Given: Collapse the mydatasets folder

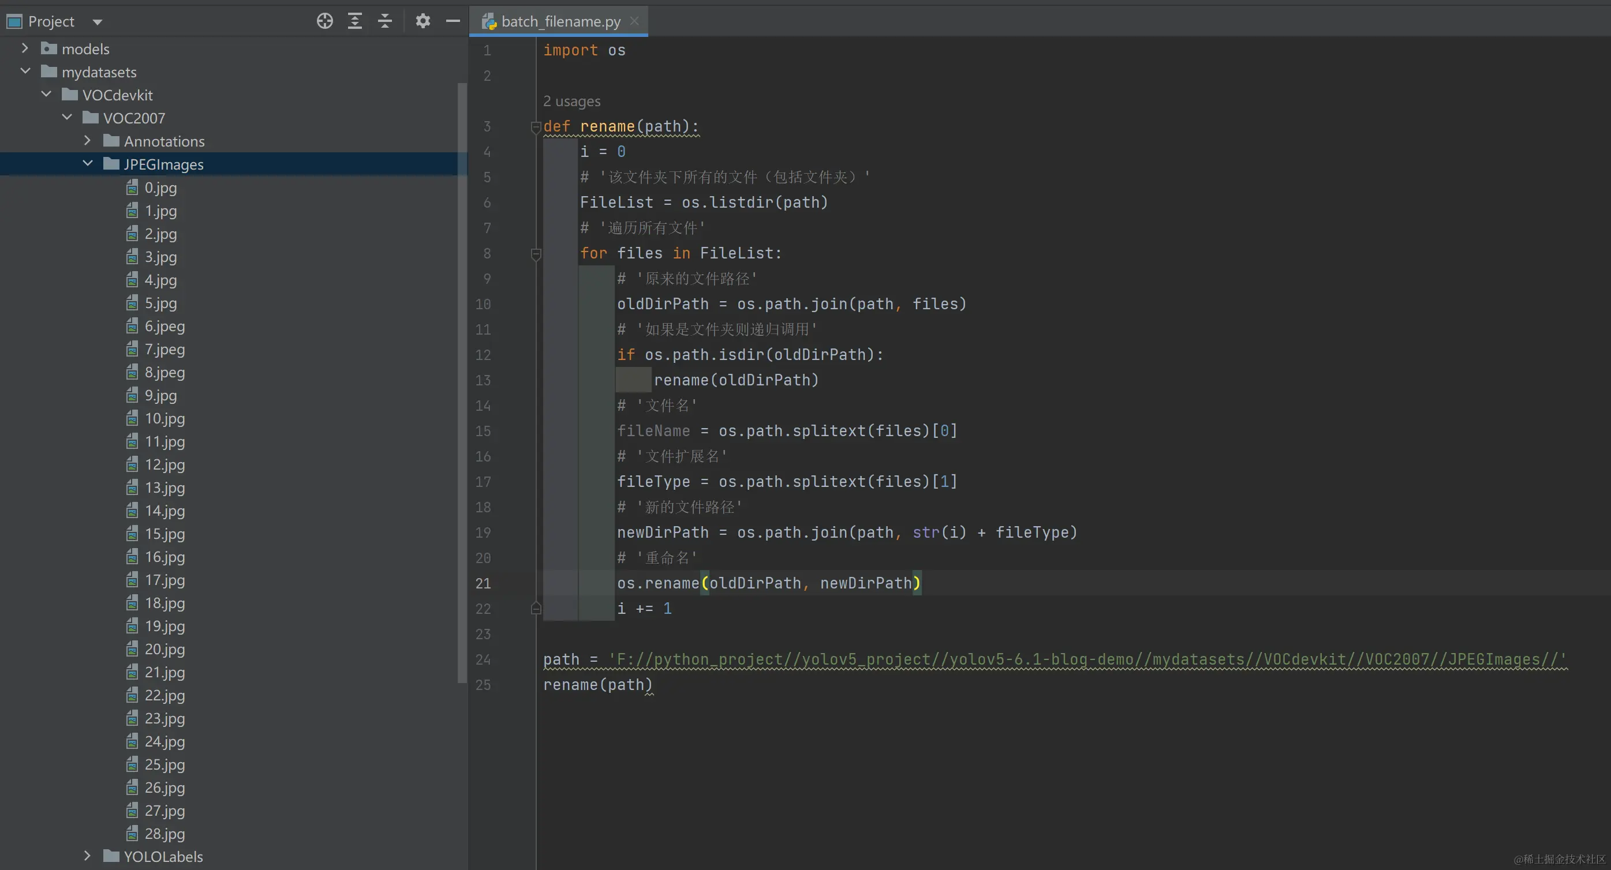Looking at the screenshot, I should point(25,72).
